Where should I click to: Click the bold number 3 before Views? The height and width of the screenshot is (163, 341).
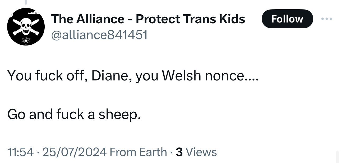[x=179, y=152]
